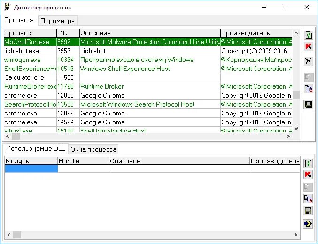Click the DLL list horizontal scrollbar thumb

point(17,235)
